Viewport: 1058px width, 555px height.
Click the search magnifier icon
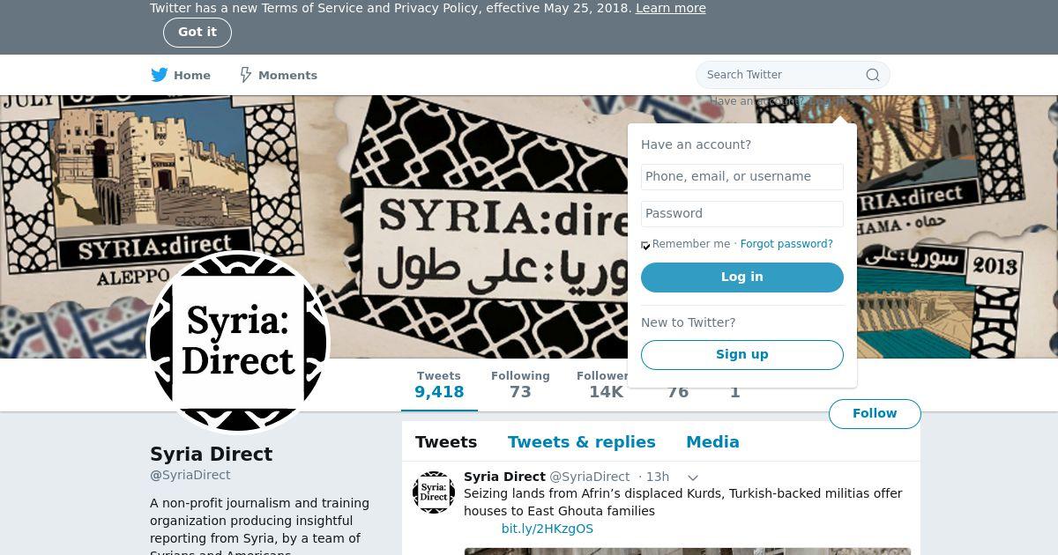click(x=873, y=75)
